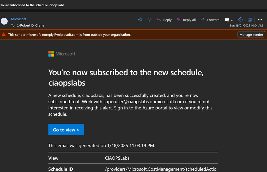The height and width of the screenshot is (172, 267).
Task: Click recipient Robert D. Crane
Action: (x=32, y=25)
